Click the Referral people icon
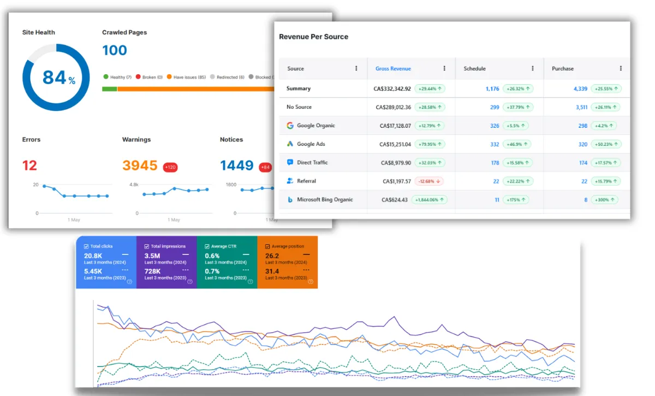The width and height of the screenshot is (655, 396). pyautogui.click(x=290, y=181)
